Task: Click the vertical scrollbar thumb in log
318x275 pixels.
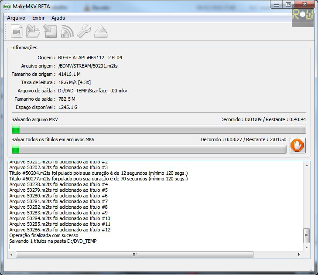Action: click(x=306, y=236)
